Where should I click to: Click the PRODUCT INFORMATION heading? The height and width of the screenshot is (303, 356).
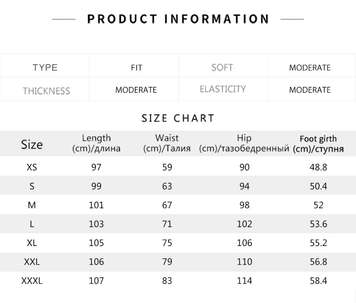coord(178,19)
